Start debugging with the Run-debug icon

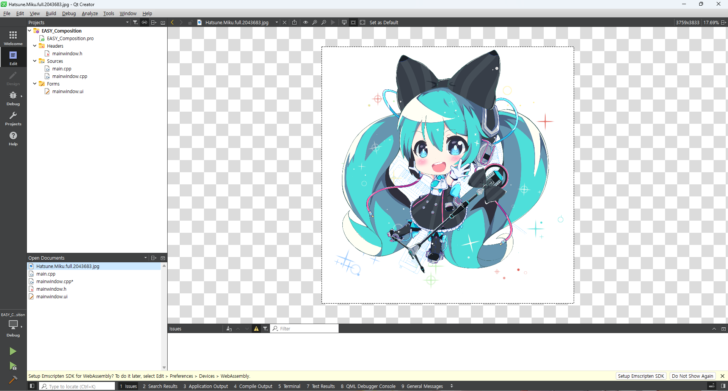pos(13,366)
